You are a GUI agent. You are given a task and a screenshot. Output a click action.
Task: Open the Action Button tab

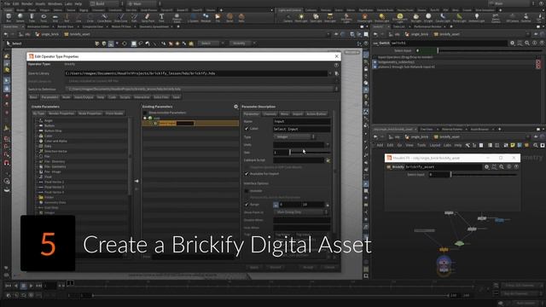click(x=317, y=113)
